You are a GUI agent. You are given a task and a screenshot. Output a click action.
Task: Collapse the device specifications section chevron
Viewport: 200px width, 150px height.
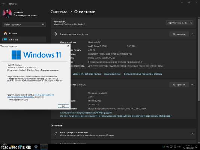(x=192, y=34)
